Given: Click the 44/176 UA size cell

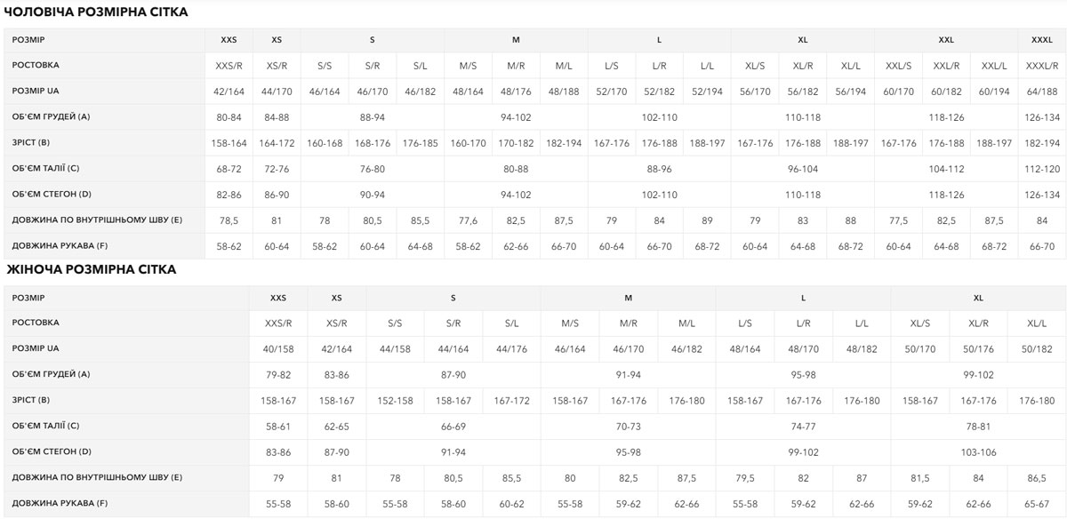Looking at the screenshot, I should (511, 349).
